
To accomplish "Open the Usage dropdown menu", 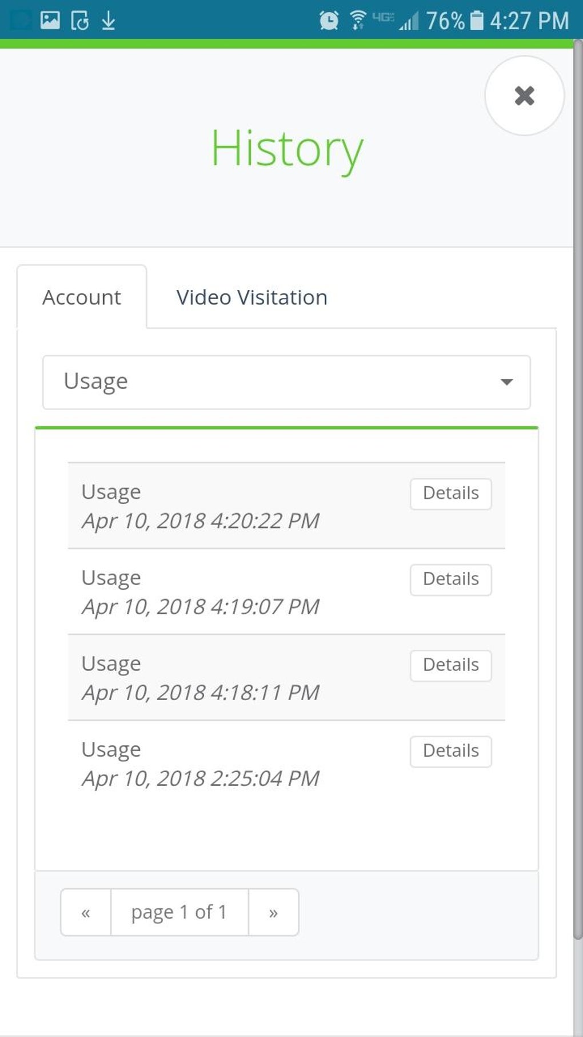I will (286, 382).
